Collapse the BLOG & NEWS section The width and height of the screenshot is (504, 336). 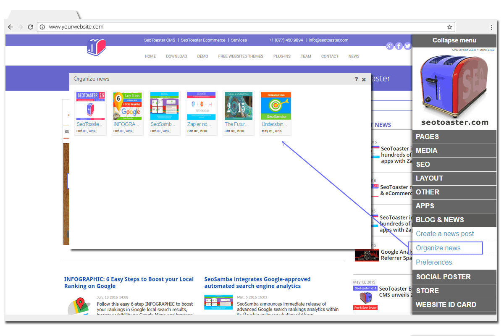pyautogui.click(x=454, y=220)
